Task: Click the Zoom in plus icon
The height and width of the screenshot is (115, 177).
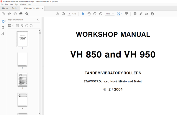Action: click(x=101, y=14)
